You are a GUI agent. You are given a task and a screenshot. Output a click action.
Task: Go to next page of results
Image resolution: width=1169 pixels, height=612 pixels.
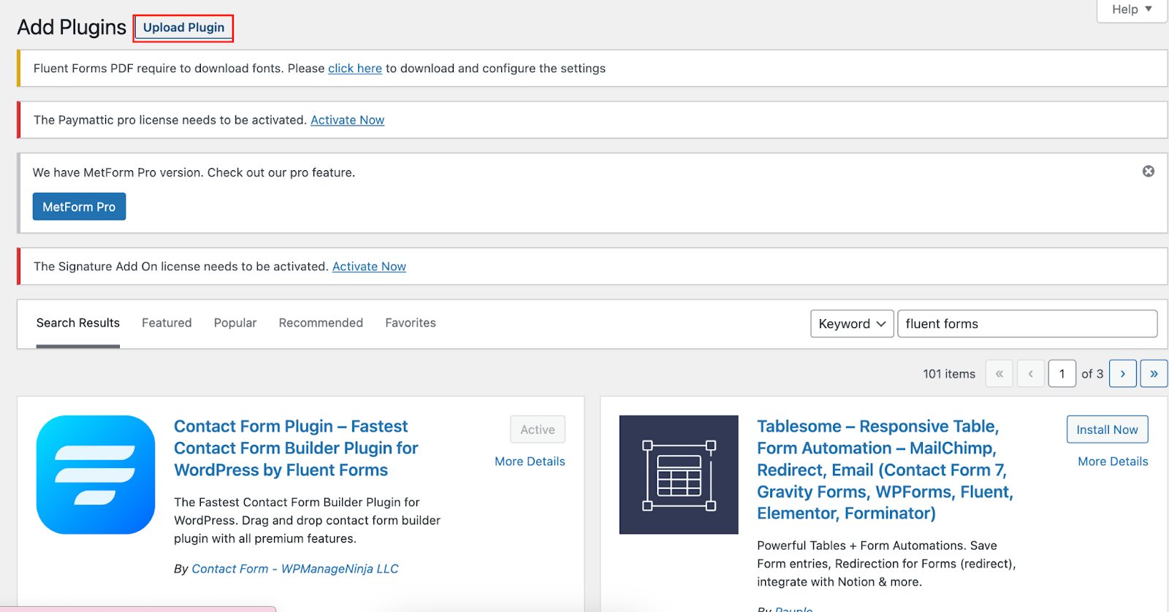(1122, 373)
